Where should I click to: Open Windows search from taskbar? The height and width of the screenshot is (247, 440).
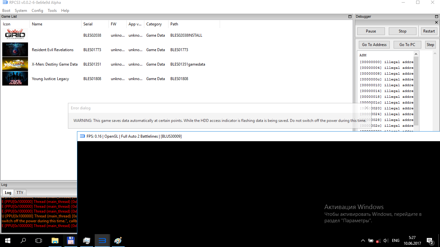(23, 241)
